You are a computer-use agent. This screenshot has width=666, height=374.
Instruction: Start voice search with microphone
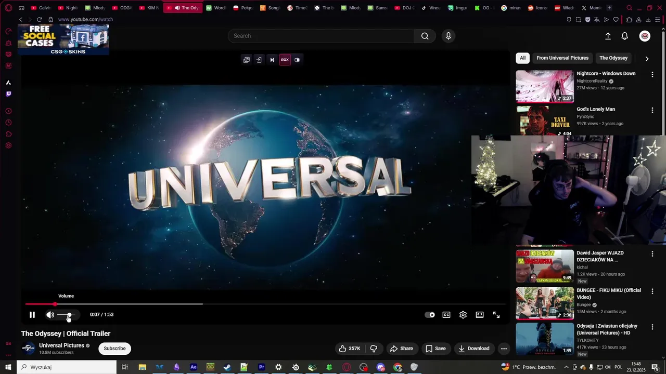pyautogui.click(x=449, y=36)
